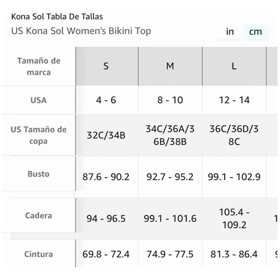This screenshot has height=280, width=280.
Task: Click the USA row label
Action: coord(39,100)
